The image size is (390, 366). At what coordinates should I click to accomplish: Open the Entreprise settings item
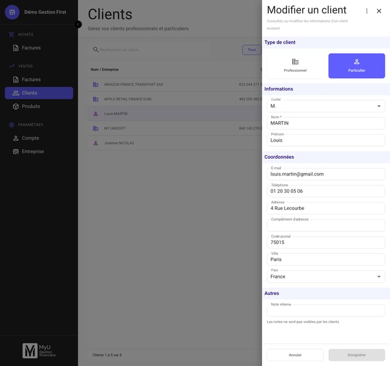click(x=39, y=152)
